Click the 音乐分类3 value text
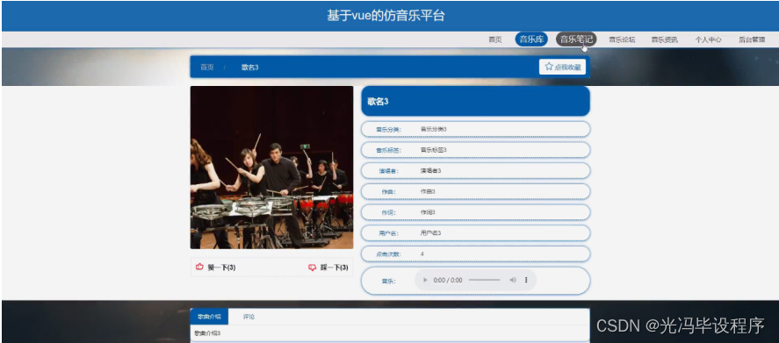Viewport: 779px width, 343px height. 434,129
